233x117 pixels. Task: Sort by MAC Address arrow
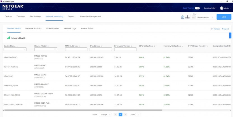(x=79, y=46)
